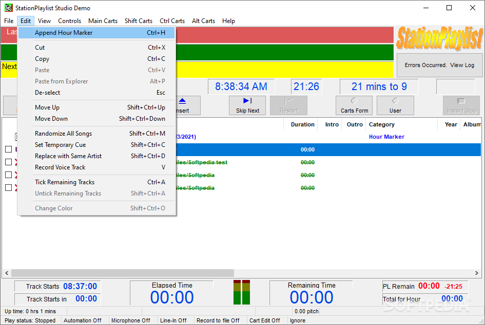Click the Duration column header
The height and width of the screenshot is (325, 485).
click(x=301, y=124)
